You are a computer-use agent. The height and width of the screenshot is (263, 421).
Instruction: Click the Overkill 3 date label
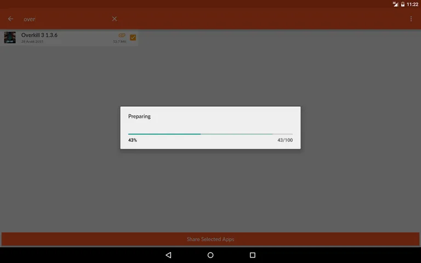coord(32,42)
